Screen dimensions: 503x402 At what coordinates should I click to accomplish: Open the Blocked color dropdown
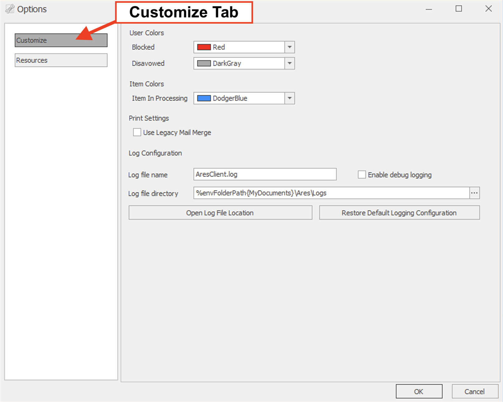[289, 47]
